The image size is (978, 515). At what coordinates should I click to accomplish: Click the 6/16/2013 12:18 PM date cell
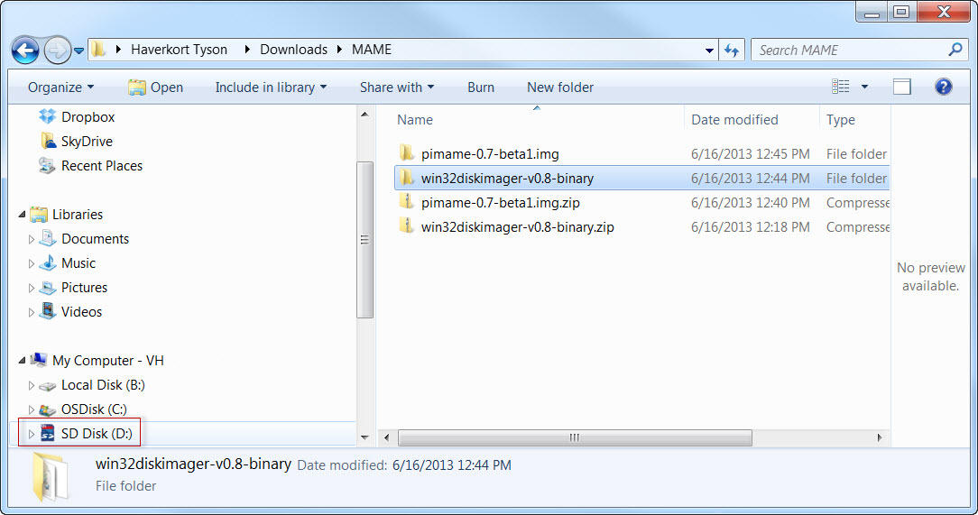pos(751,227)
